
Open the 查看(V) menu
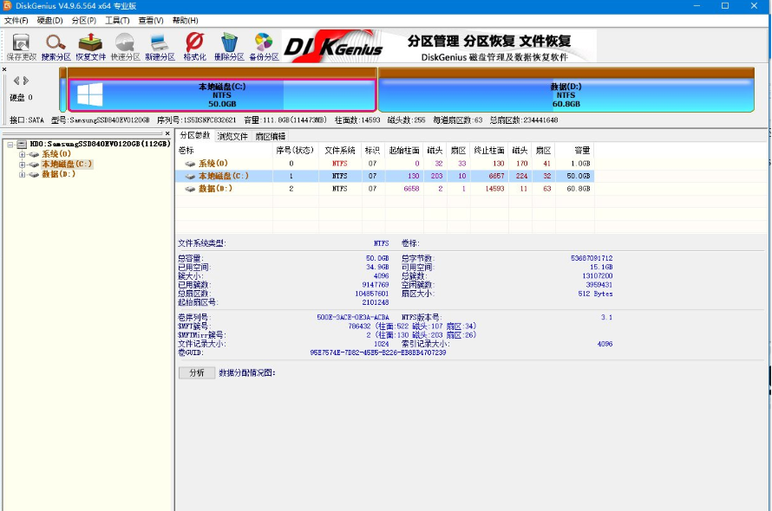click(x=151, y=20)
